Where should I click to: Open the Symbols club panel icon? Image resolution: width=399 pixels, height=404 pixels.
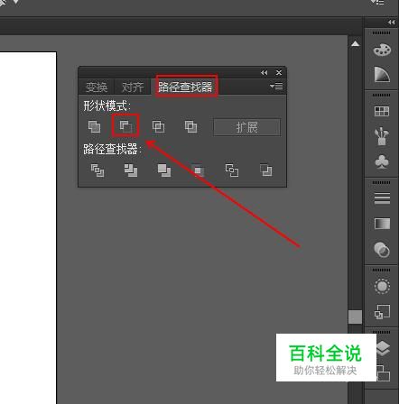pos(382,161)
